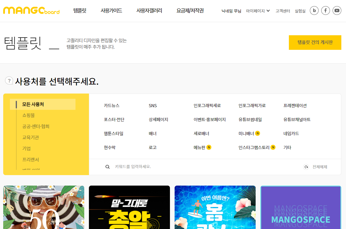Choose the 포스터·전단 category
346x229 pixels.
114,119
